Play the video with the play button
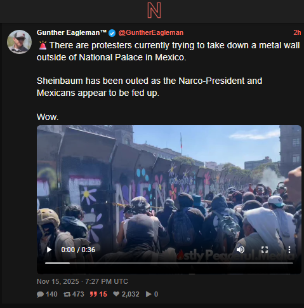Viewport: 304px width, 308px height. pos(49,250)
